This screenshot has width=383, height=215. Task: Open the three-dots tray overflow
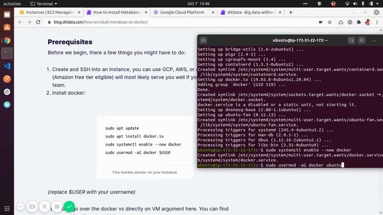tap(305, 4)
